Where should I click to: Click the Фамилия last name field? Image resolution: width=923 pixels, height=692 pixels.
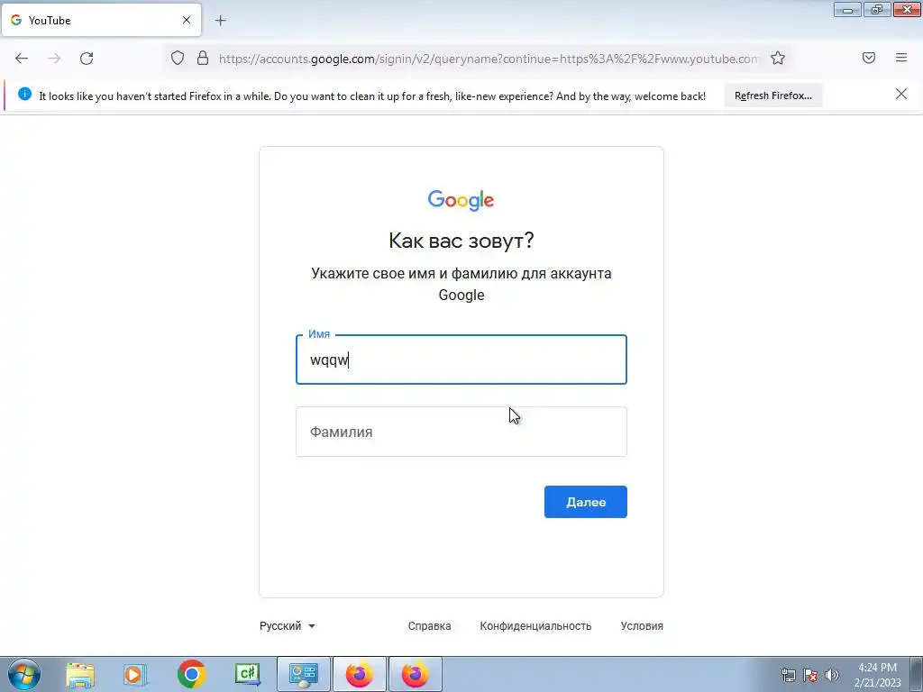[x=461, y=432]
